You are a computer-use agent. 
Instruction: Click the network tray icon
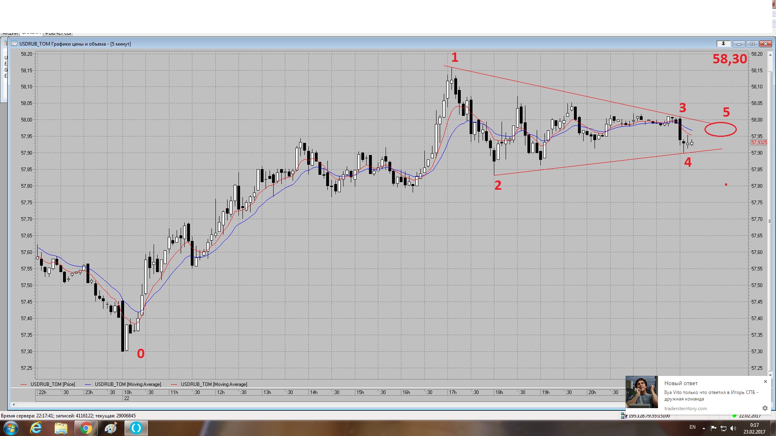pyautogui.click(x=723, y=428)
